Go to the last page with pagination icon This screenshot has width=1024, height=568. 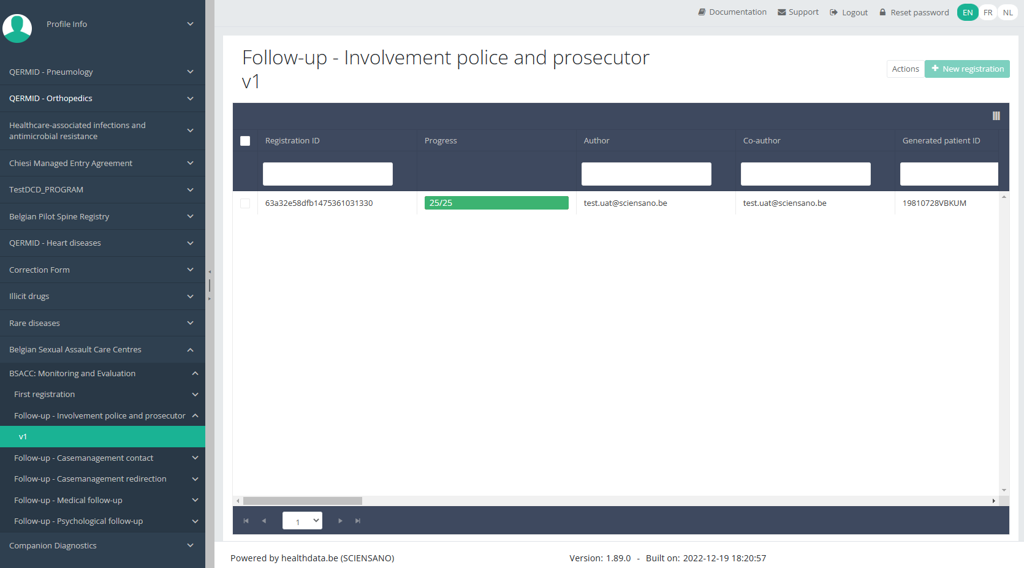(x=358, y=521)
